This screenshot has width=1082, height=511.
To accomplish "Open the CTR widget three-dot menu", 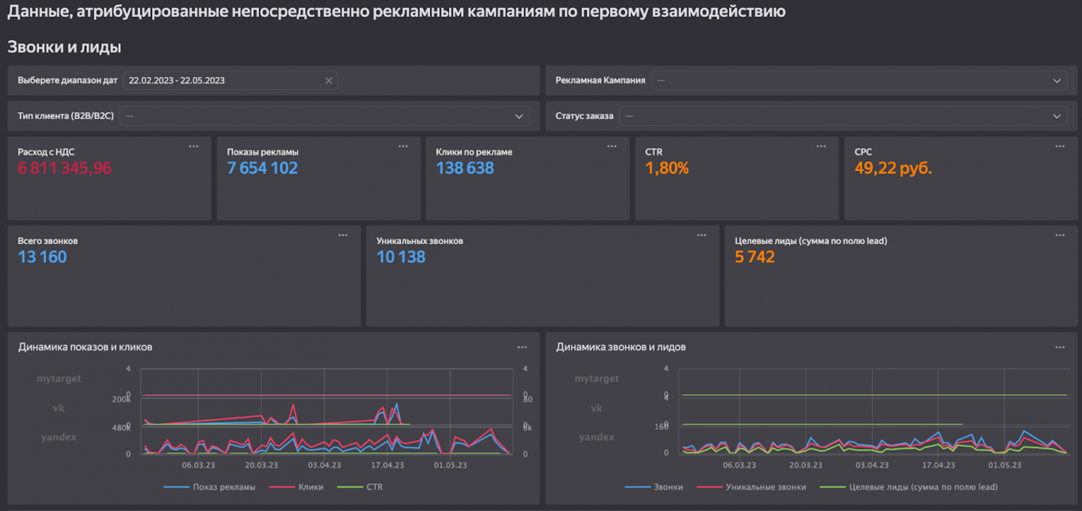I will click(x=821, y=147).
